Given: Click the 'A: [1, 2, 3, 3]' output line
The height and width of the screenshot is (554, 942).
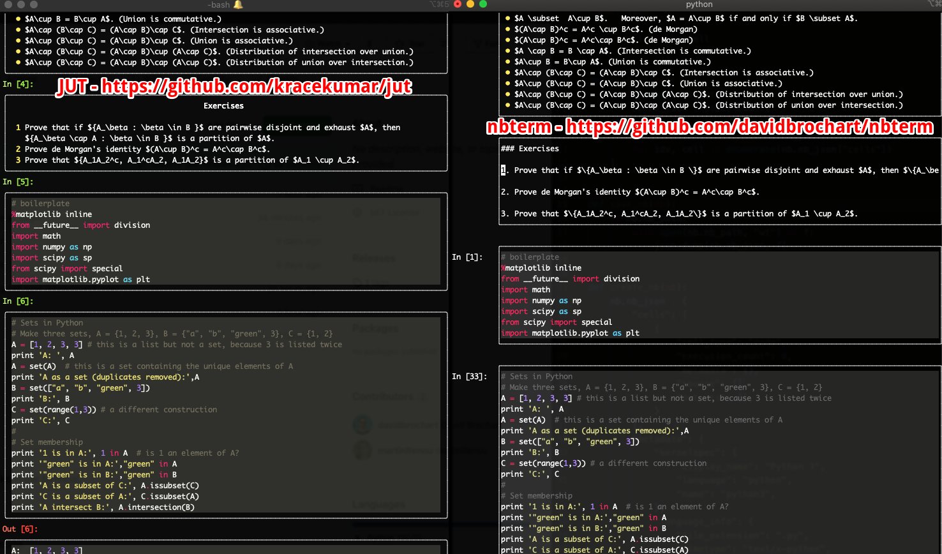Looking at the screenshot, I should tap(47, 550).
